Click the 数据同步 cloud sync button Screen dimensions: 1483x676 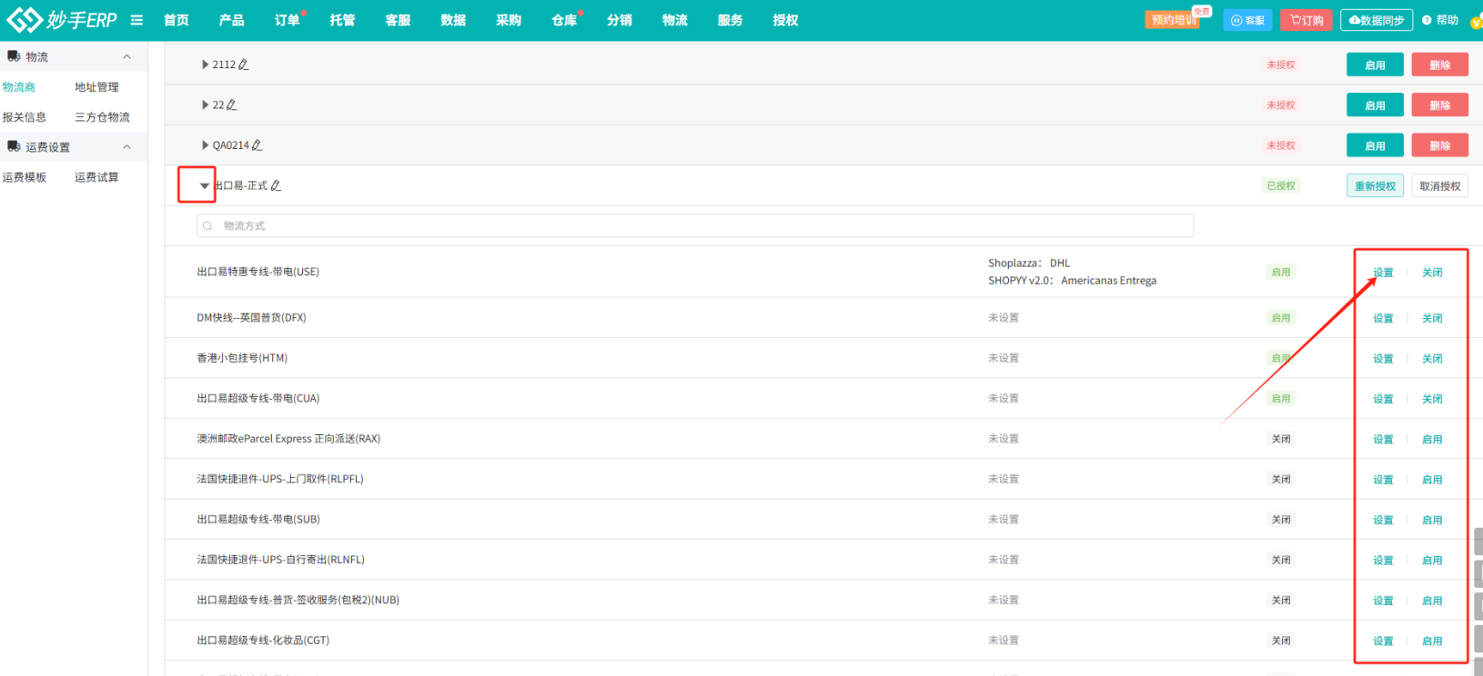(1376, 20)
